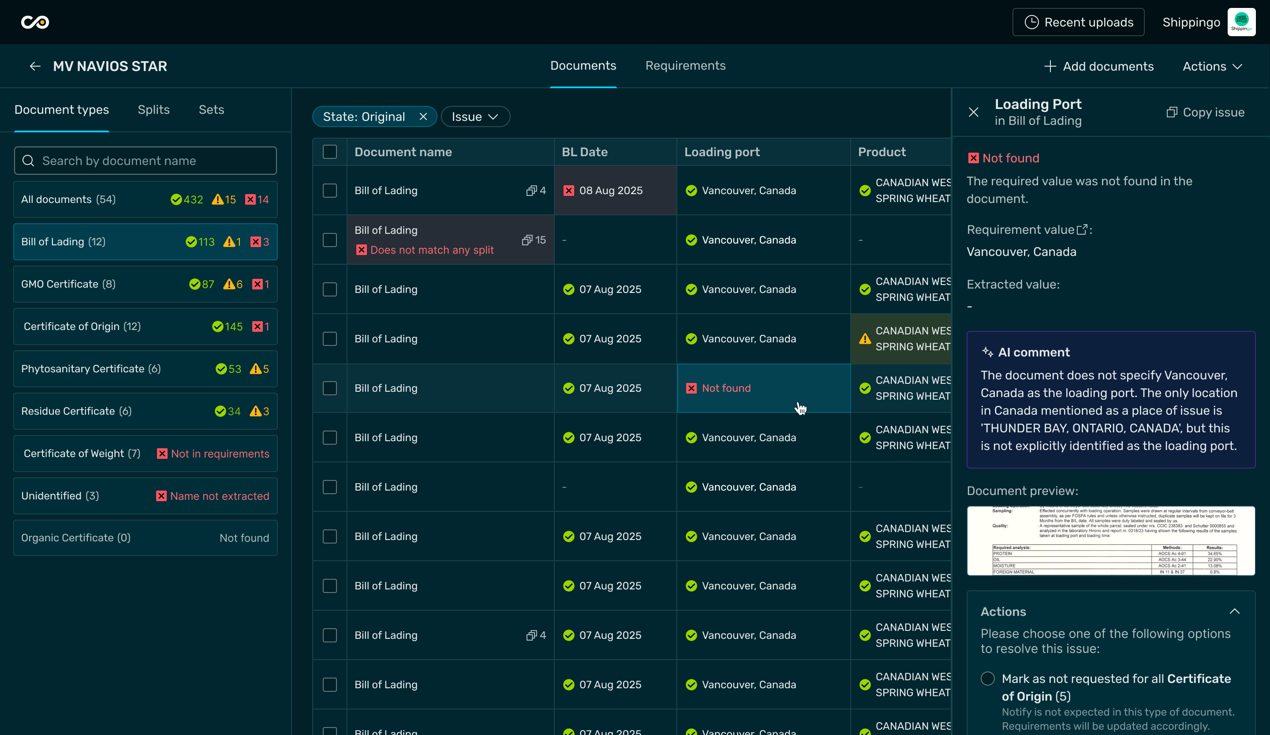
Task: Open the Splits tab
Action: tap(153, 109)
